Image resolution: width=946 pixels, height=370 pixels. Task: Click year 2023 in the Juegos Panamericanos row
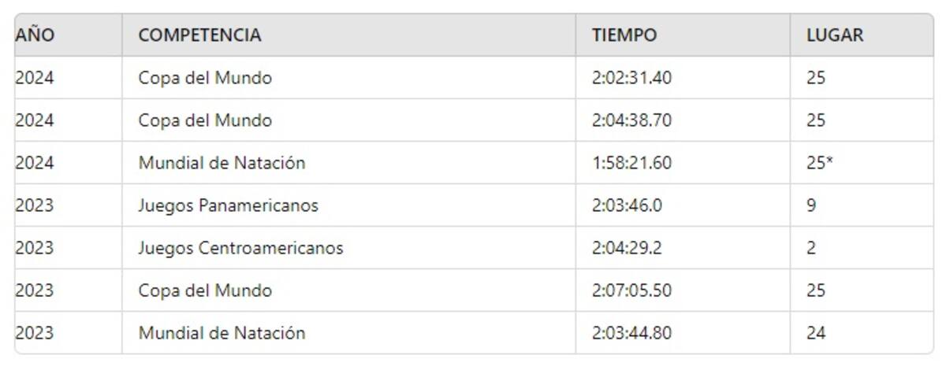pyautogui.click(x=35, y=205)
